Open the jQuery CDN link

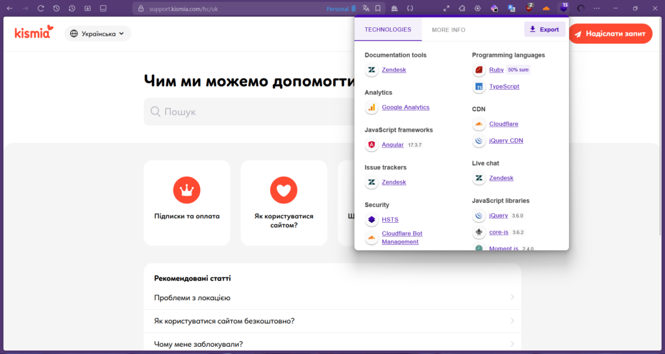click(506, 141)
